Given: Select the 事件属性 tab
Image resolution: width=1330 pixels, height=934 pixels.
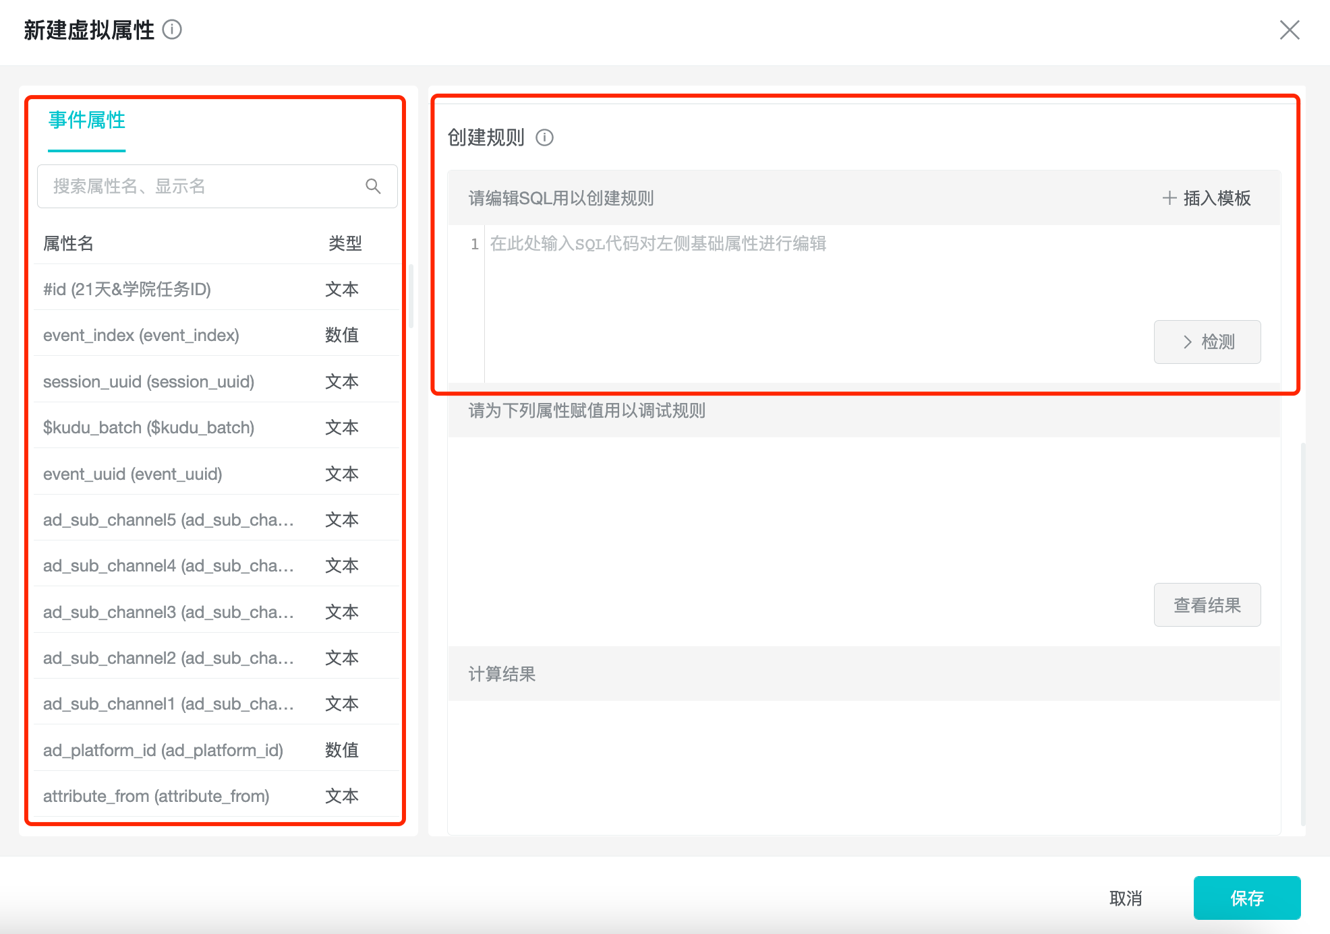Looking at the screenshot, I should click(x=87, y=120).
